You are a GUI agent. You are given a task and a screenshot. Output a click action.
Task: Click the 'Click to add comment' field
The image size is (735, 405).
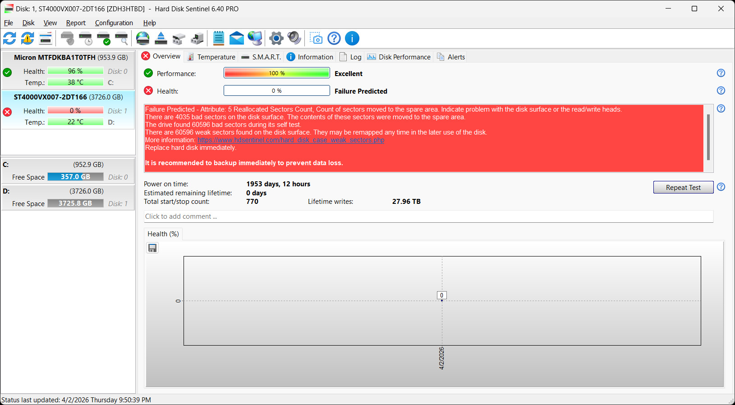point(428,216)
